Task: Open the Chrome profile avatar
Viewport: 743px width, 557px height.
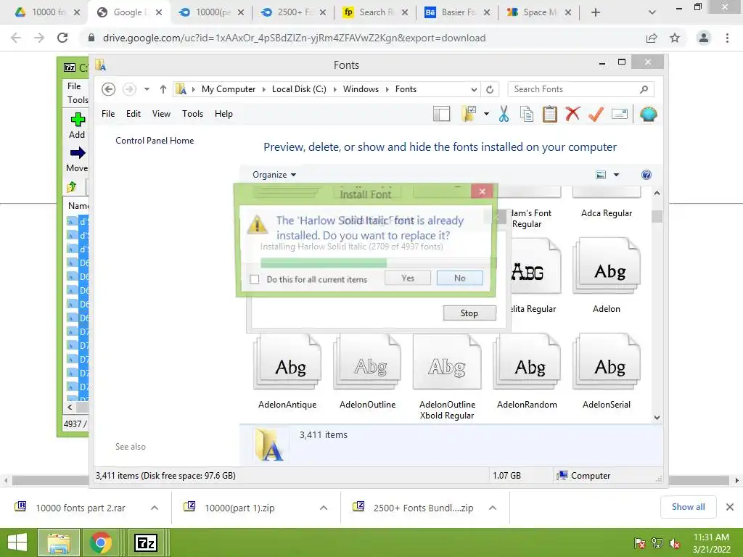Action: point(704,38)
